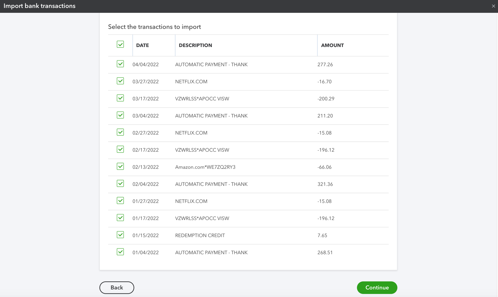Uncheck the Amazon.com*WE7ZQ2RY3 transaction
This screenshot has width=498, height=297.
click(x=120, y=166)
